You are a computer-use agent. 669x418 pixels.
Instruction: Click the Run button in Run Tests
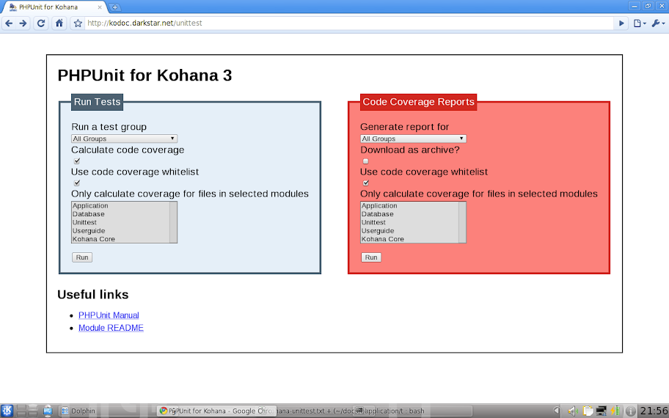point(82,257)
